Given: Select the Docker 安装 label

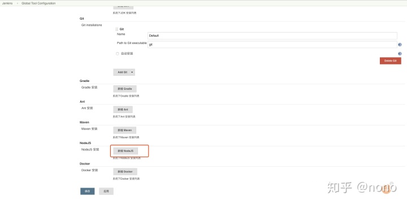Looking at the screenshot, I should tap(89, 170).
